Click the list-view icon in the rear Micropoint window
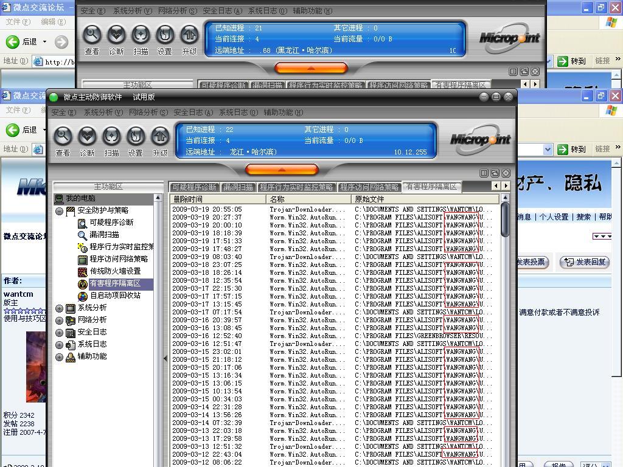 [x=513, y=72]
